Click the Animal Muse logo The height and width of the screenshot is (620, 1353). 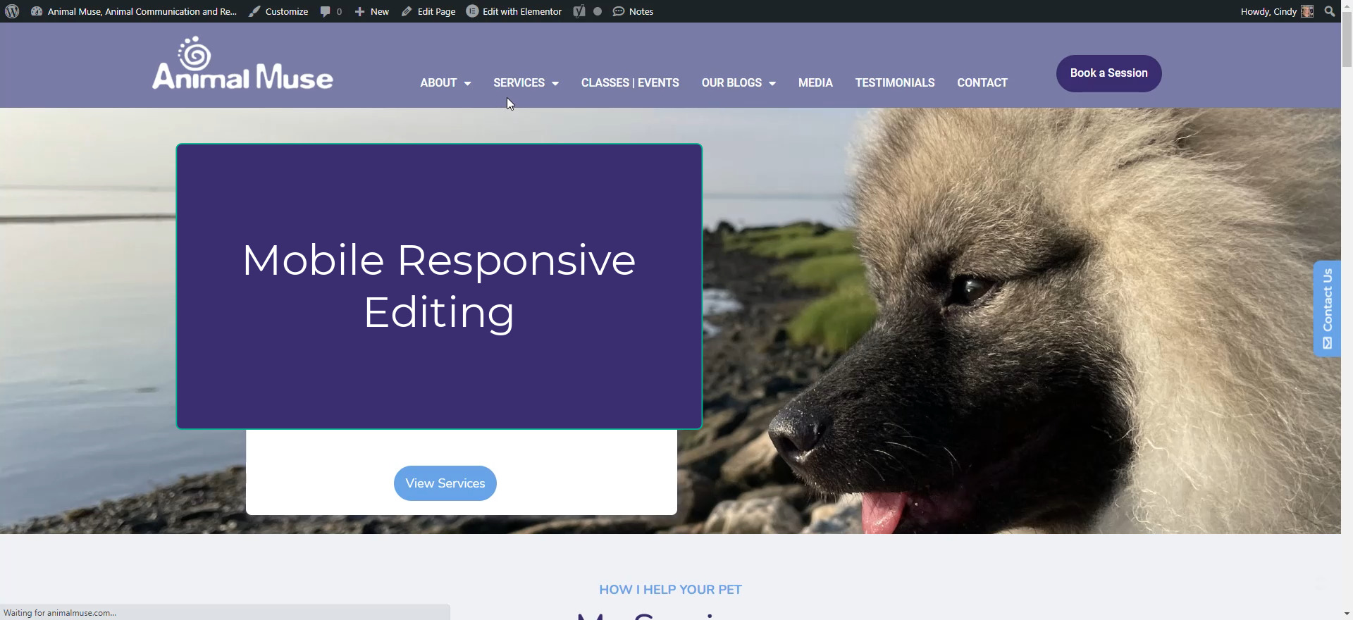click(x=242, y=63)
